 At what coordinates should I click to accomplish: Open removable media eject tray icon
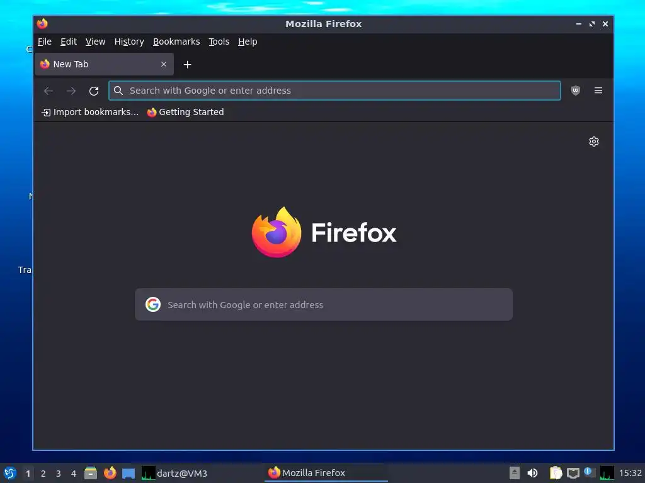(514, 473)
